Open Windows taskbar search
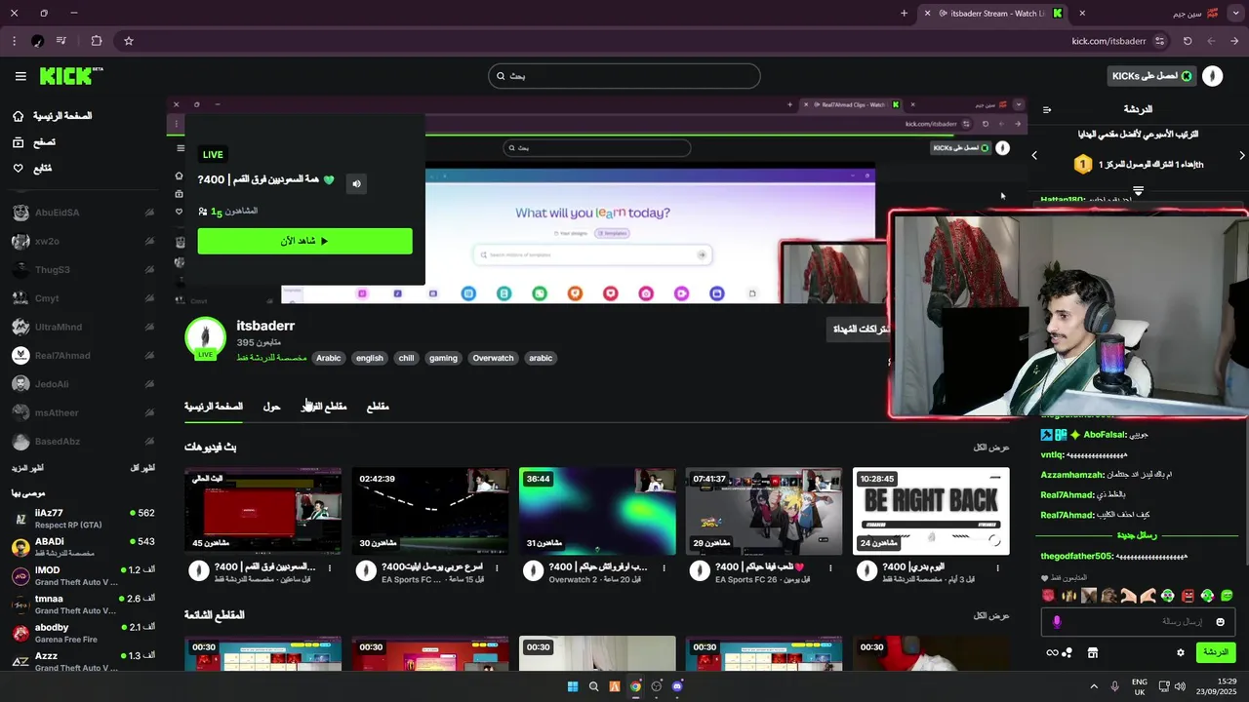The height and width of the screenshot is (702, 1249). point(593,686)
